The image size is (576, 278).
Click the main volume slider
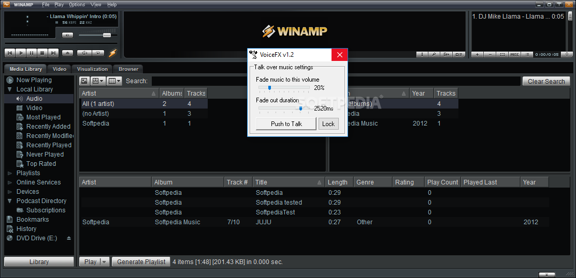click(98, 35)
